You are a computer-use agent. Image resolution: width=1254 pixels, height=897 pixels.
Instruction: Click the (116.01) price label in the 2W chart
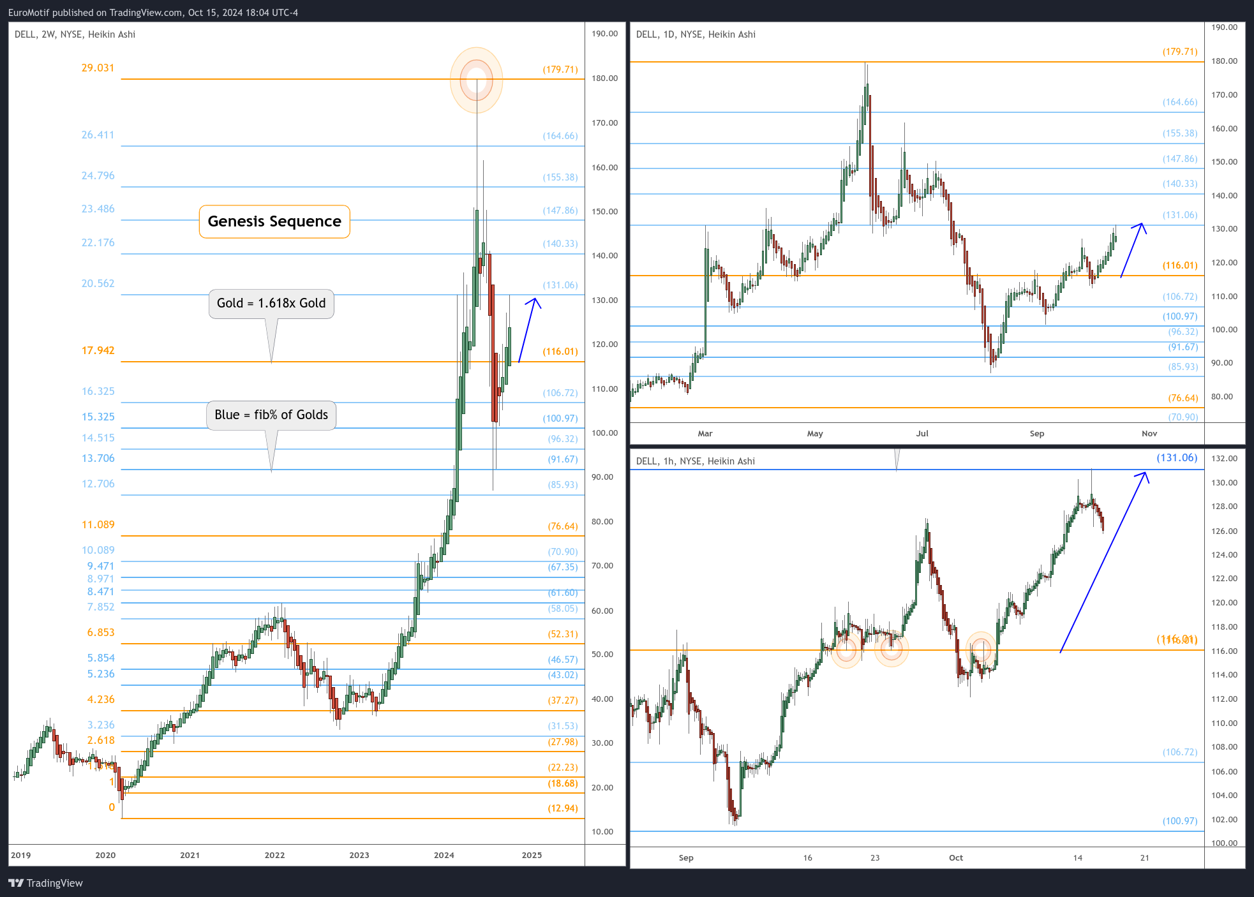(x=560, y=352)
